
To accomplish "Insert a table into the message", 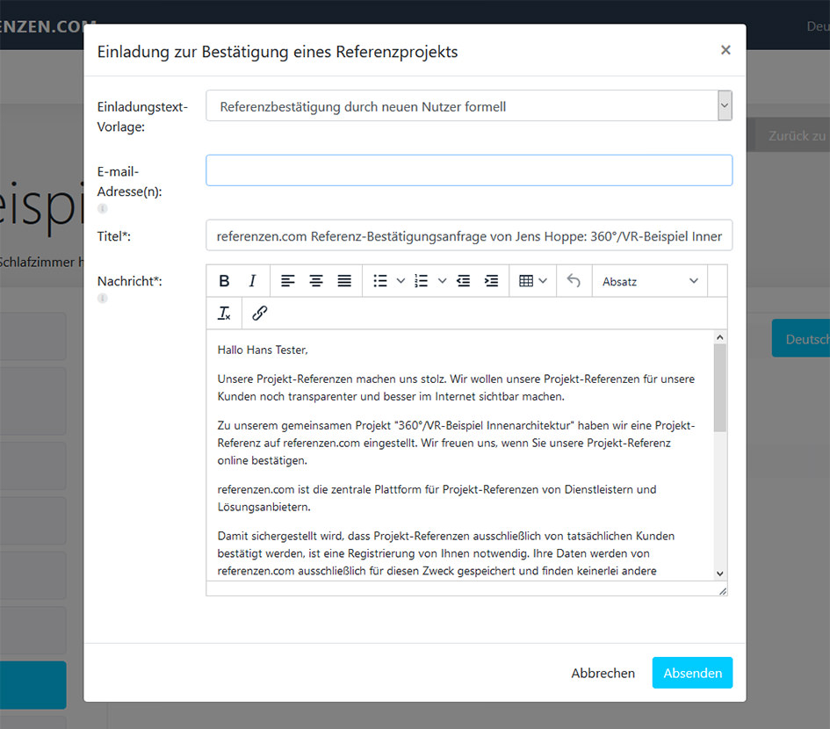I will tap(526, 280).
